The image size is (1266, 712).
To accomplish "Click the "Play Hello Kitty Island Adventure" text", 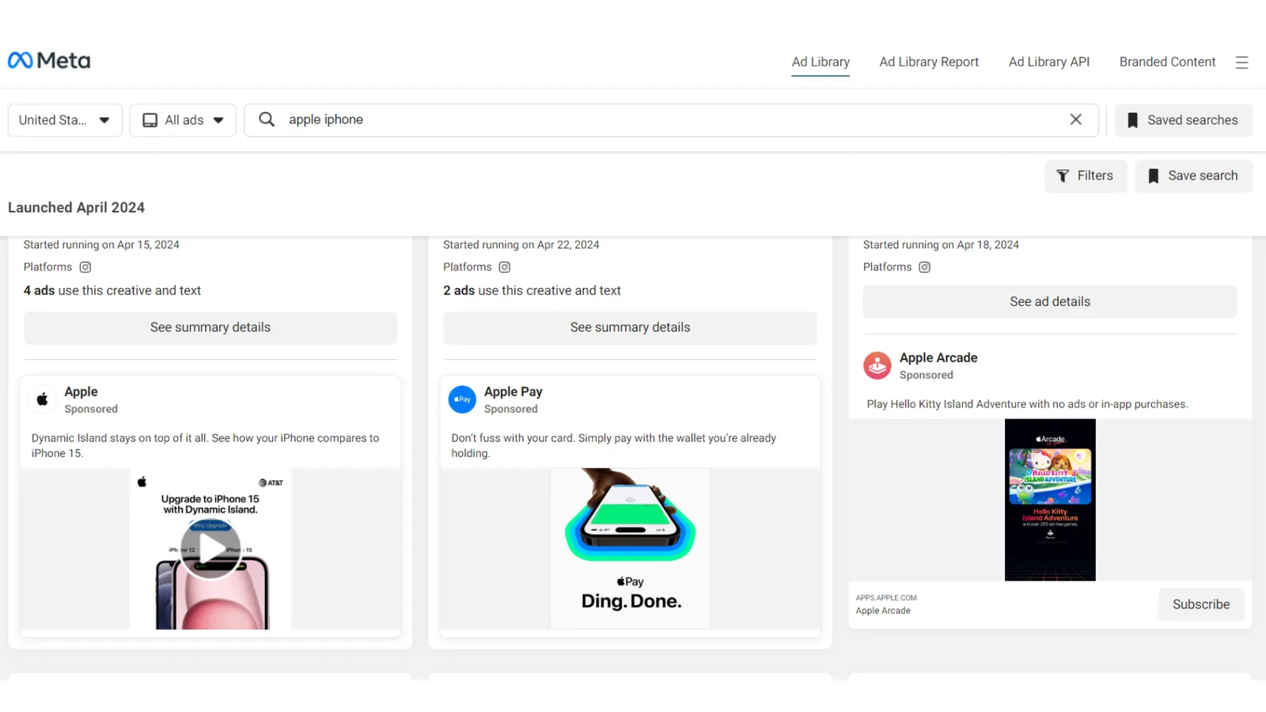I will click(x=1027, y=404).
